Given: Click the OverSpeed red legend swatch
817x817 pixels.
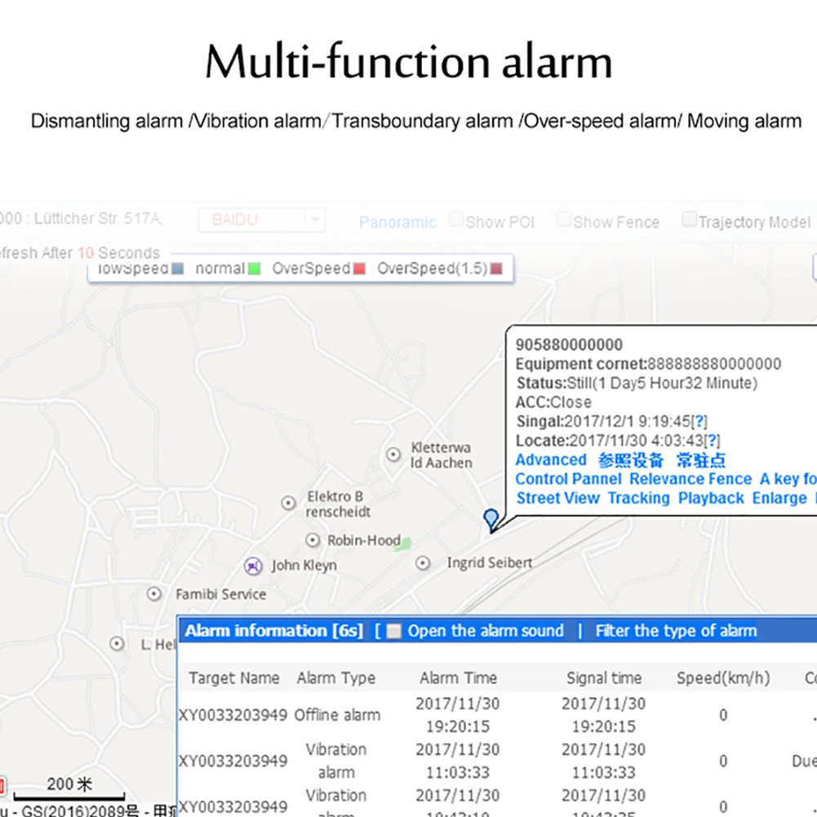Looking at the screenshot, I should click(359, 269).
